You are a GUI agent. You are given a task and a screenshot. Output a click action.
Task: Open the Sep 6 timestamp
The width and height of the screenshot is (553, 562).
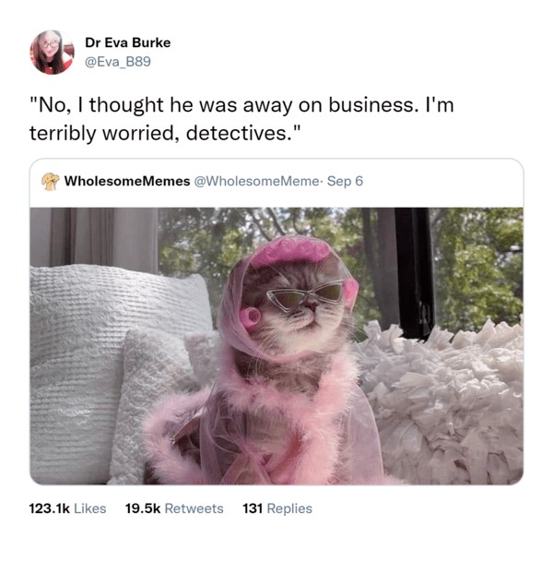[x=345, y=181]
